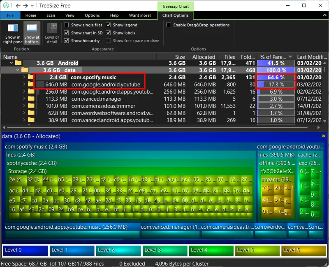329x267 pixels.
Task: Open the File menu
Action: pos(10,15)
